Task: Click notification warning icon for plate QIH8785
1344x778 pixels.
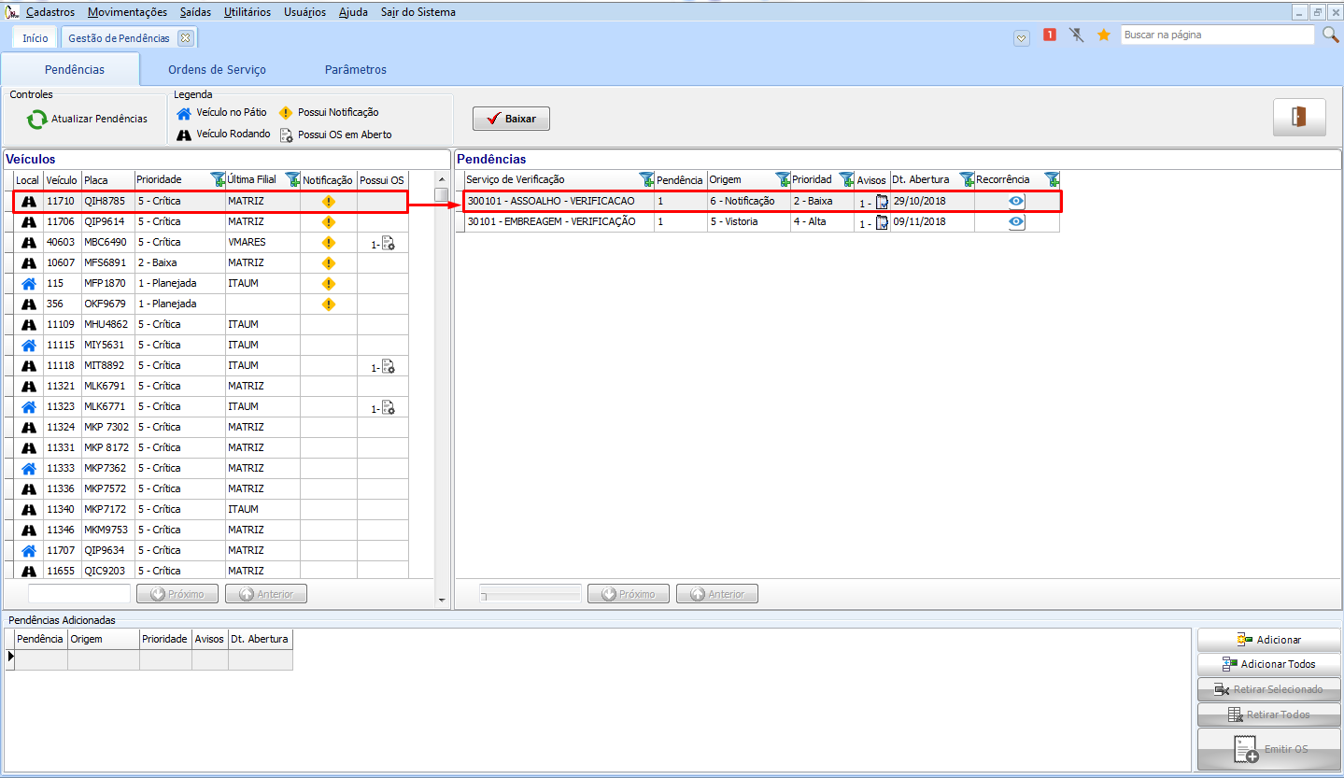Action: (328, 202)
